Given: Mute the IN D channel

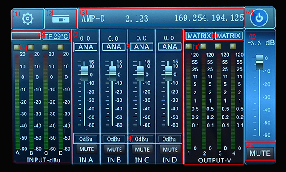Looking at the screenshot, I should pos(170,149).
